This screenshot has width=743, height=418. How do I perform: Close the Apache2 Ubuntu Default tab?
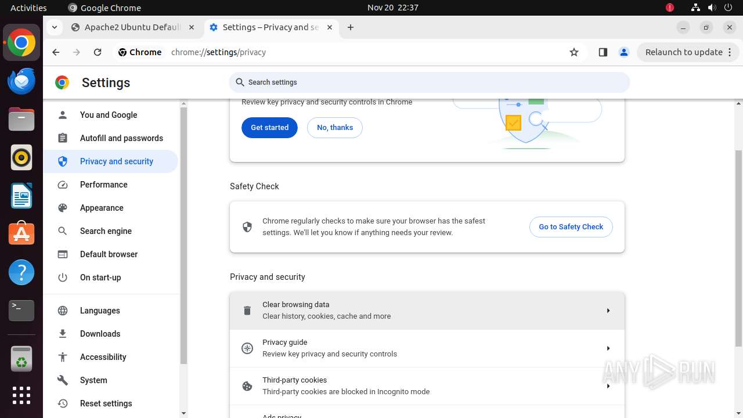pyautogui.click(x=192, y=27)
